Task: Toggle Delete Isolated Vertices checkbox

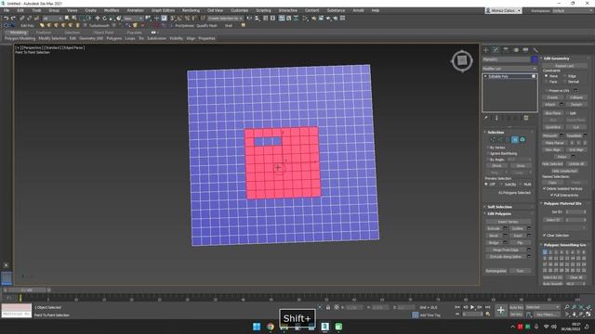Action: 545,188
